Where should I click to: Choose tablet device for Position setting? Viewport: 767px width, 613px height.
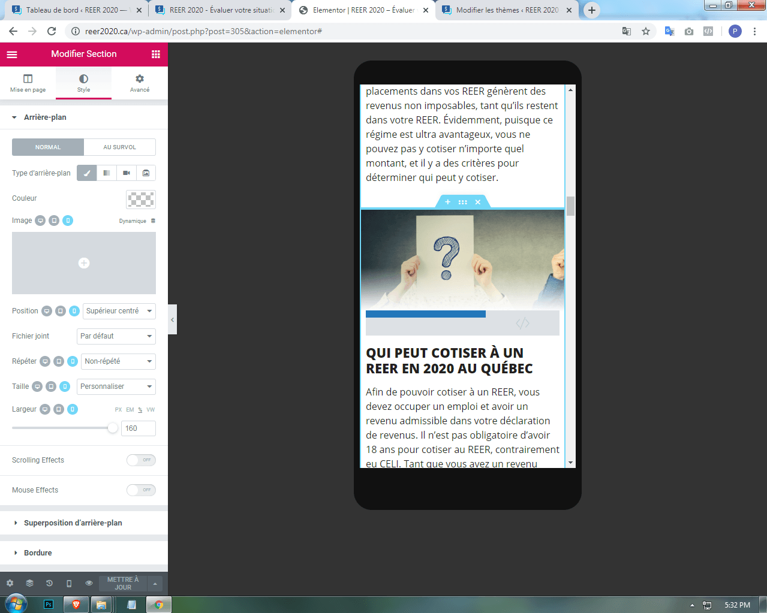pyautogui.click(x=61, y=311)
